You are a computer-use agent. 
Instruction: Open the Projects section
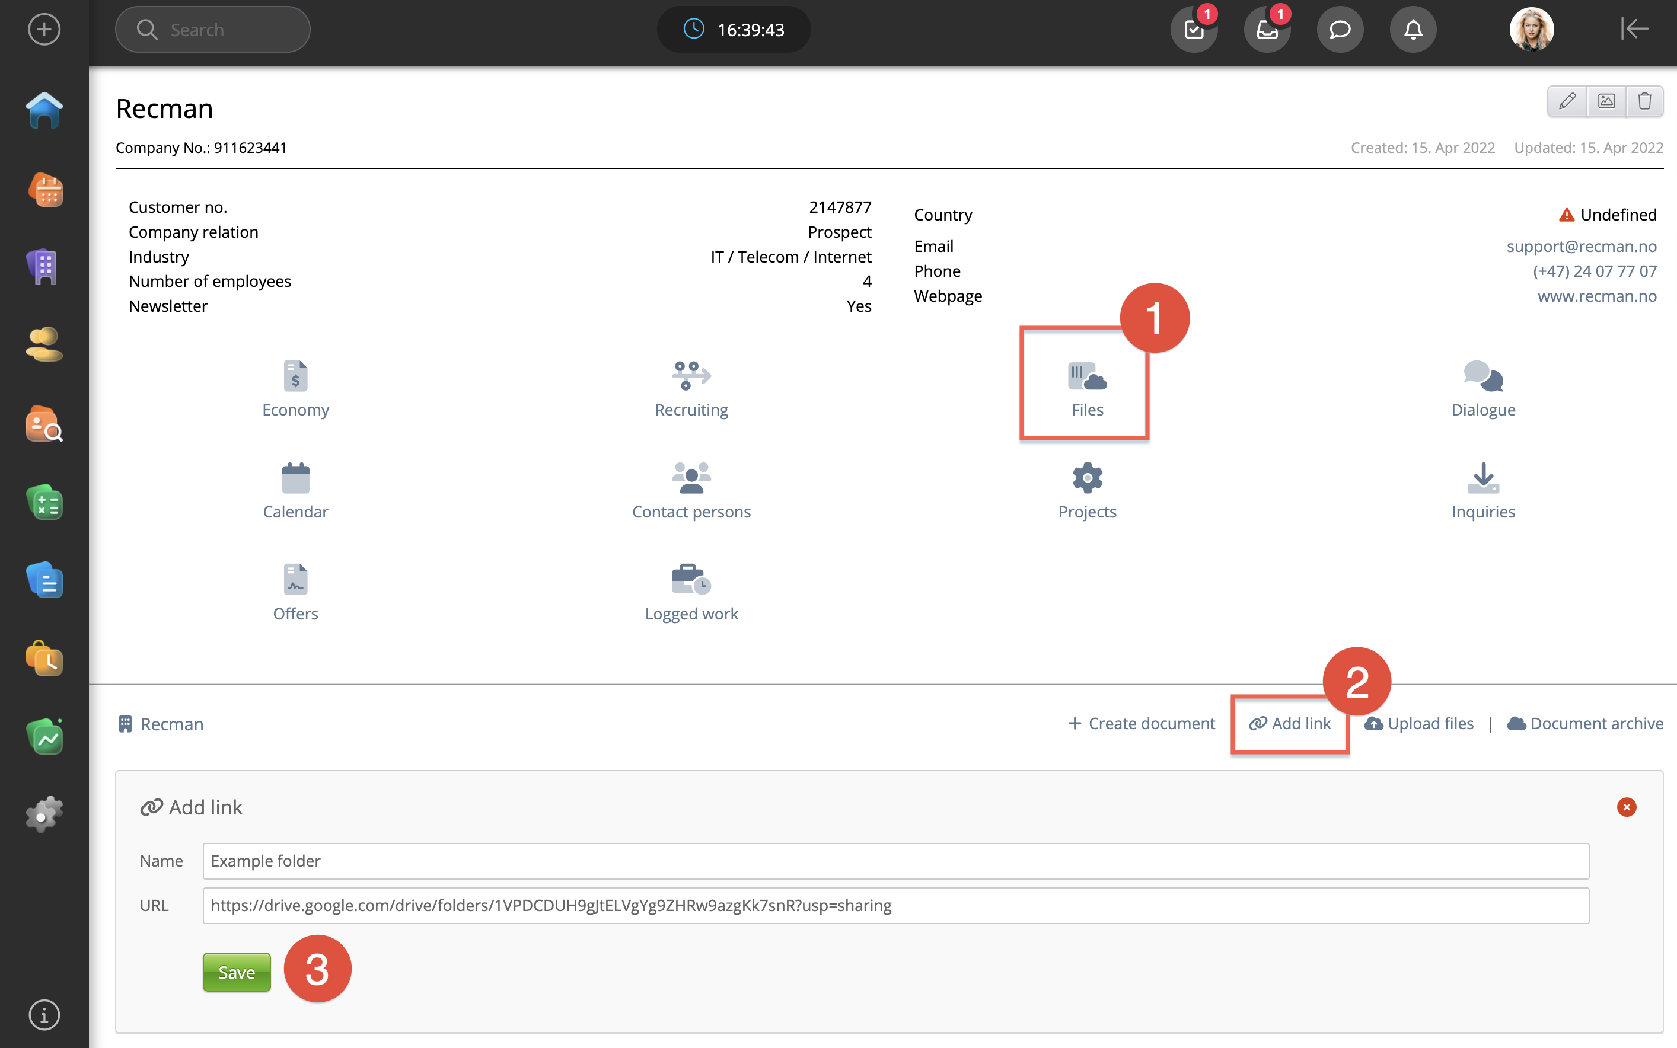tap(1086, 491)
